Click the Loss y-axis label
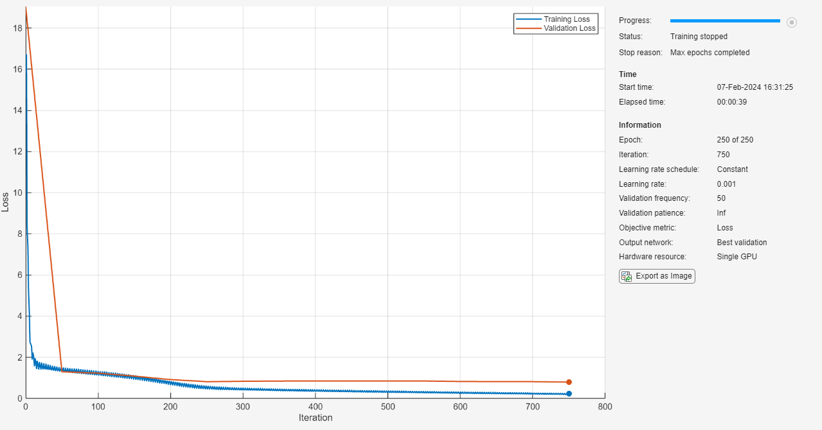The width and height of the screenshot is (822, 430). pyautogui.click(x=6, y=202)
